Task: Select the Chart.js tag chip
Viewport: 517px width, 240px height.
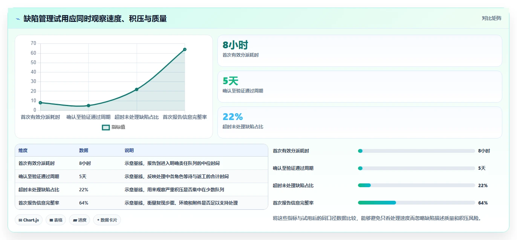Action: point(29,220)
